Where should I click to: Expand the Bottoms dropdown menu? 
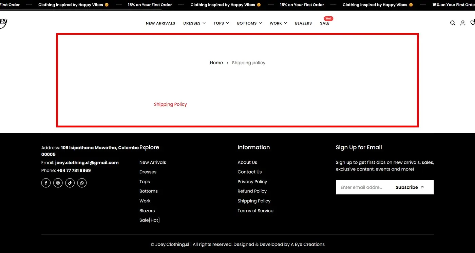coord(249,23)
